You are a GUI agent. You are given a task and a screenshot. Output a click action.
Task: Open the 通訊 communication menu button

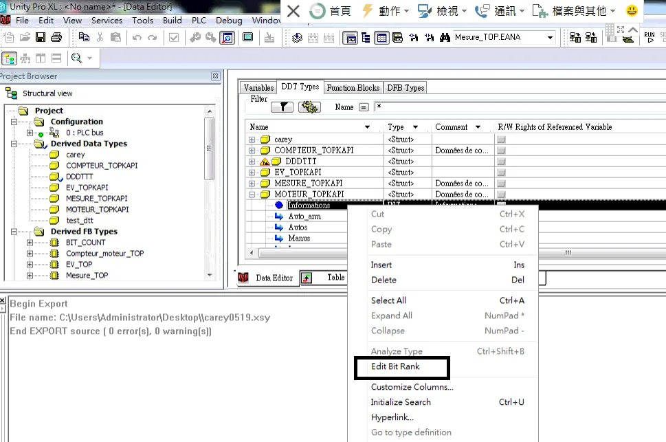[500, 11]
